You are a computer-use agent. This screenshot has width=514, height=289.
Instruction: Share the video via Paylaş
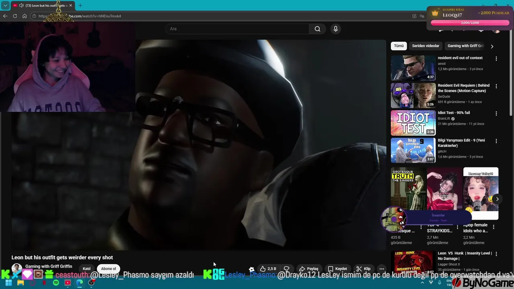[x=309, y=269]
